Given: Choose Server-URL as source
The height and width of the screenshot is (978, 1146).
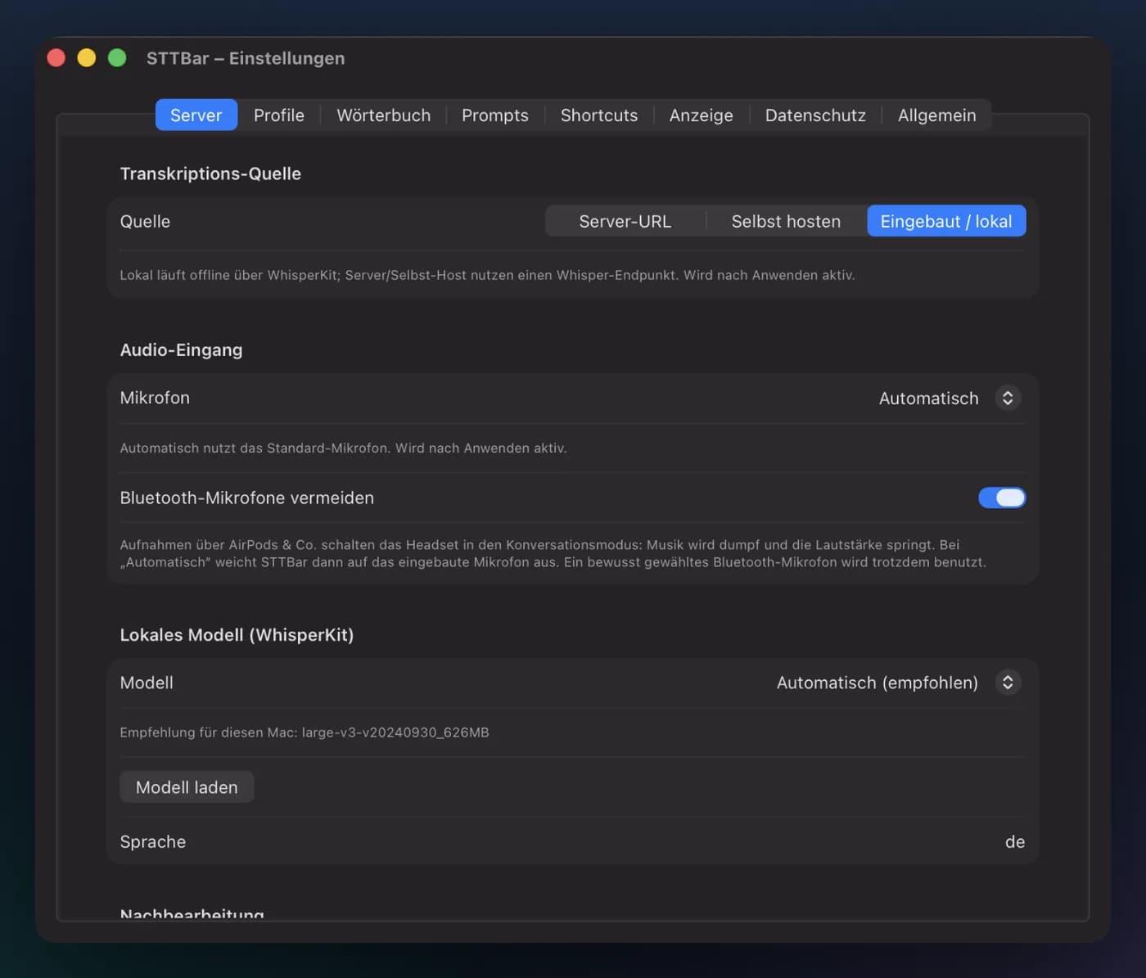Looking at the screenshot, I should coord(625,221).
